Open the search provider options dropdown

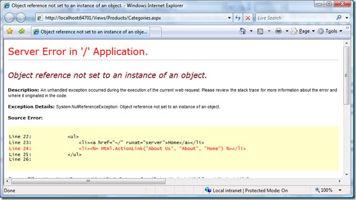pos(347,18)
